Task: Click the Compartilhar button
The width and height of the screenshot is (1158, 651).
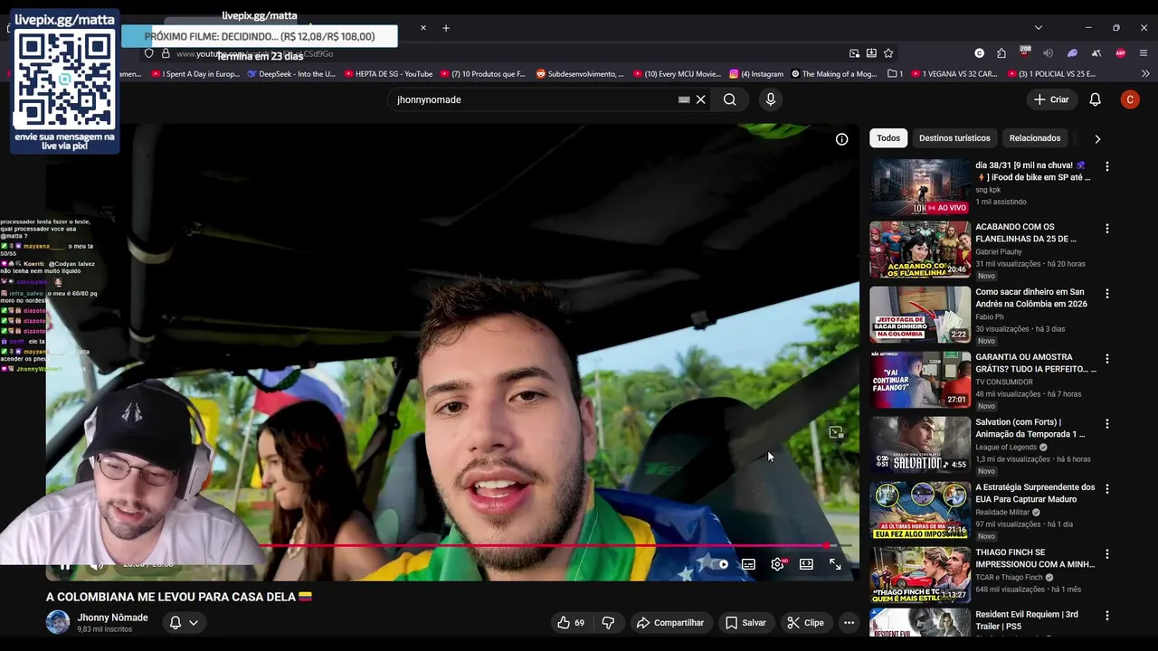Action: tap(669, 622)
